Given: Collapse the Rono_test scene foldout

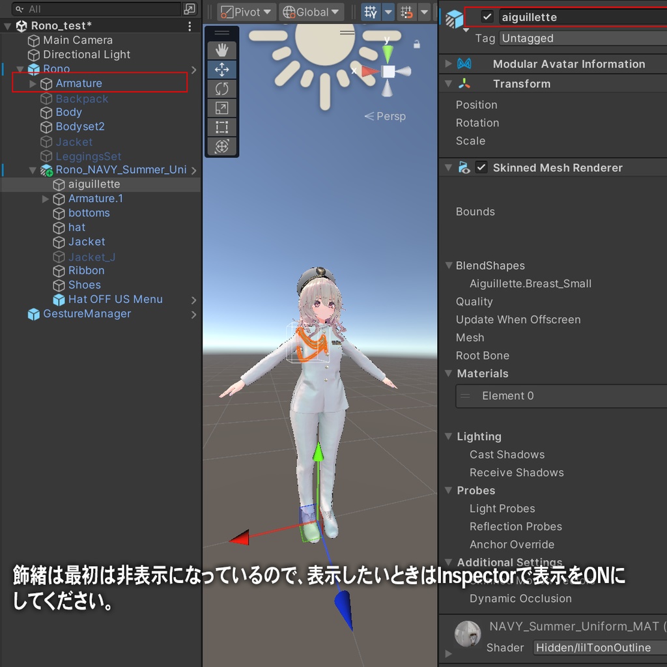Looking at the screenshot, I should pyautogui.click(x=7, y=26).
